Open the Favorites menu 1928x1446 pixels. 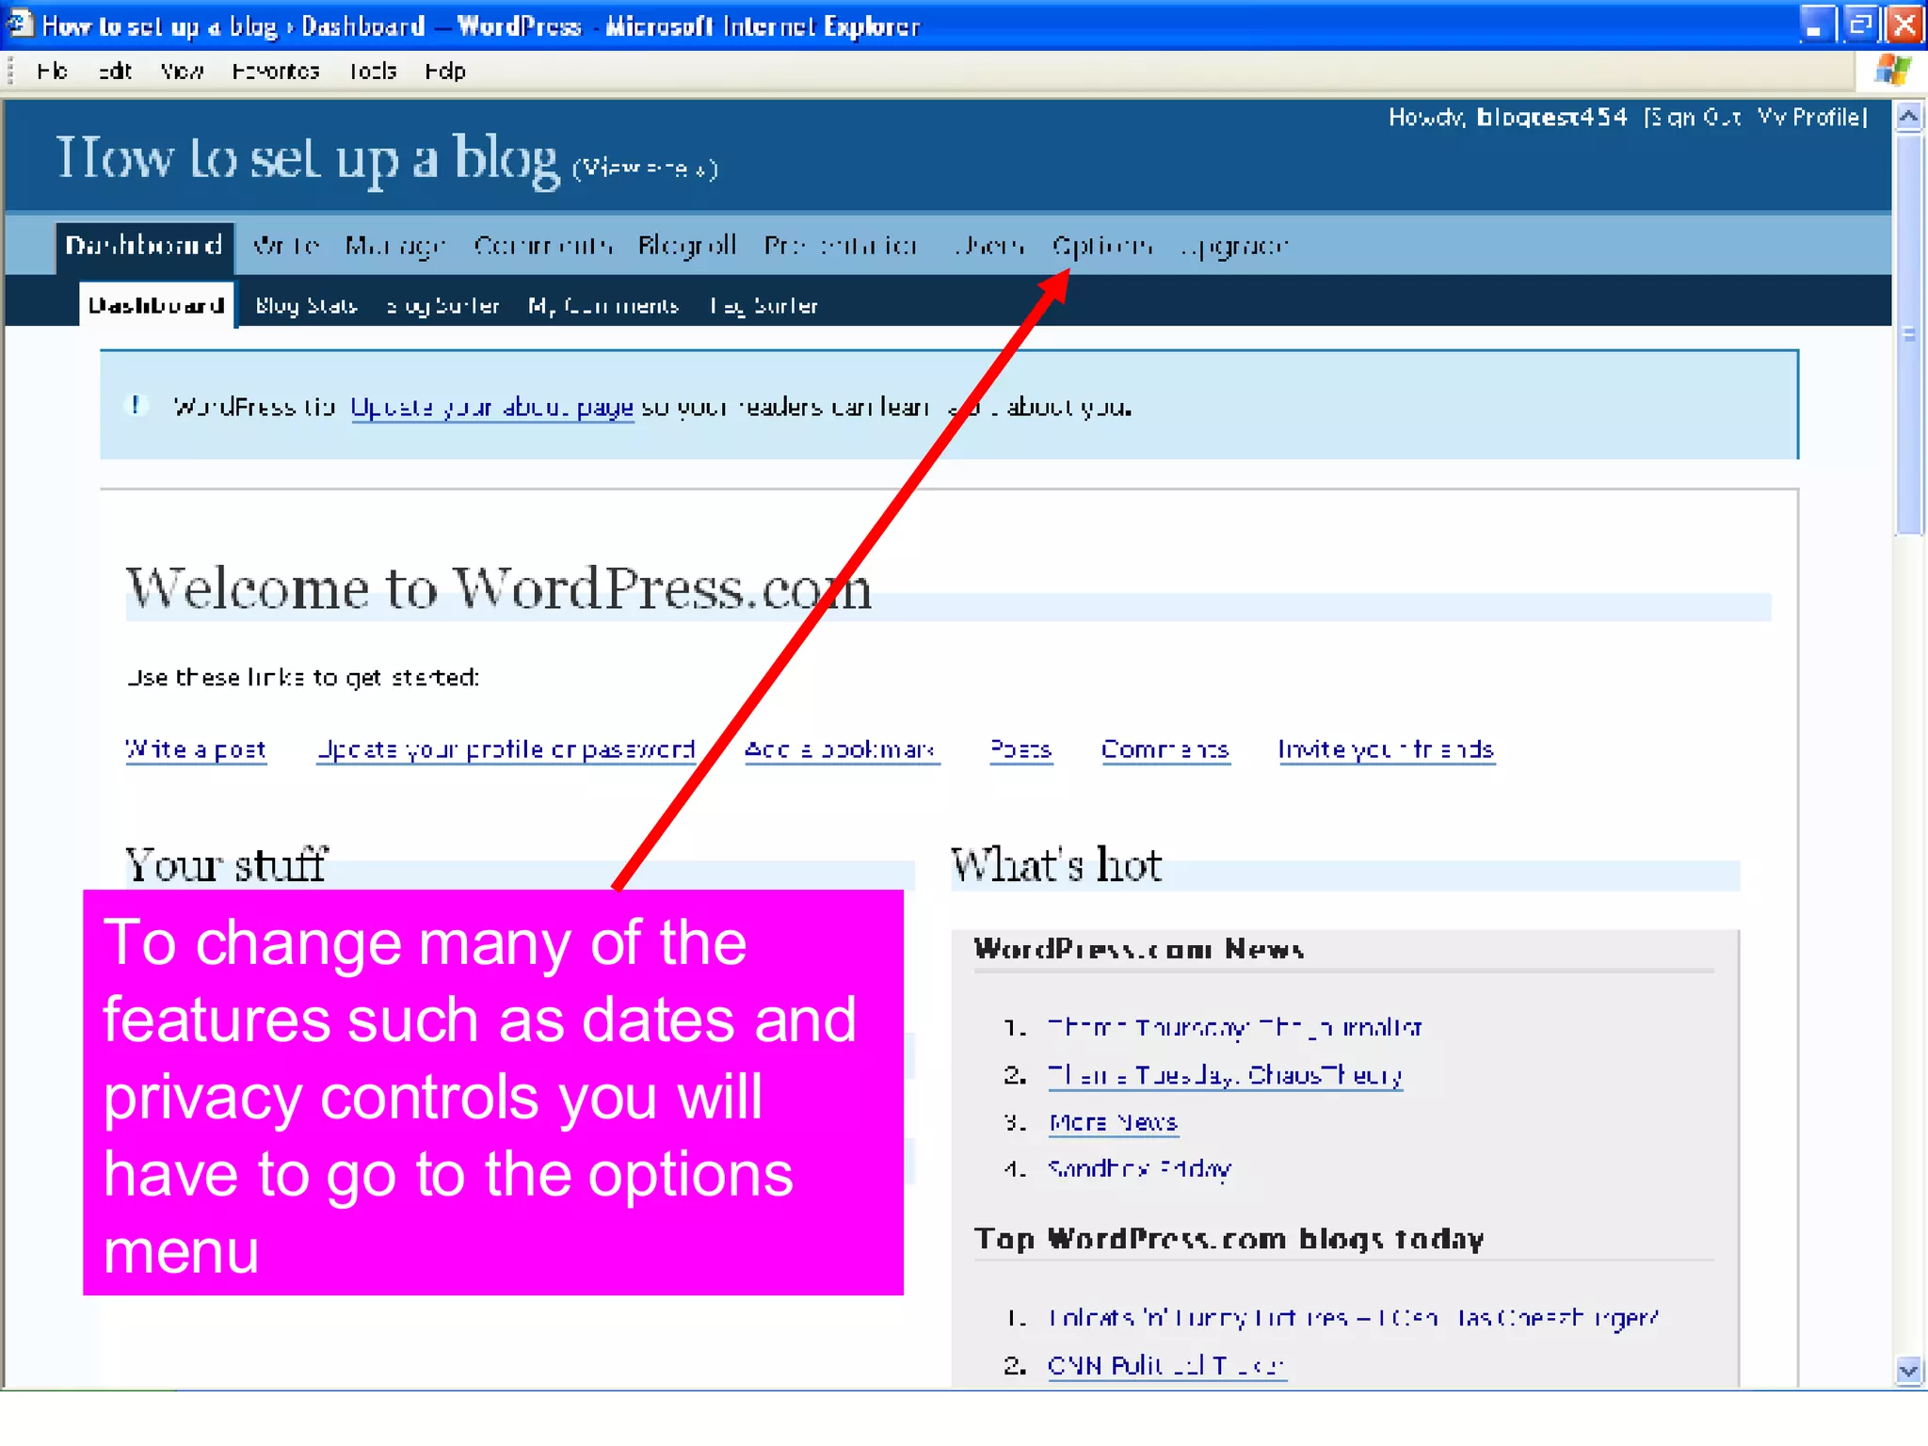[276, 72]
